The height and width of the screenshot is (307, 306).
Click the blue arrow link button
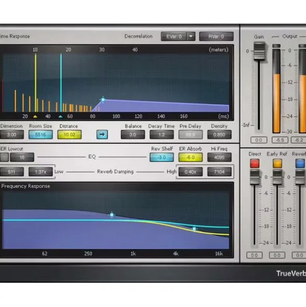[x=102, y=135]
